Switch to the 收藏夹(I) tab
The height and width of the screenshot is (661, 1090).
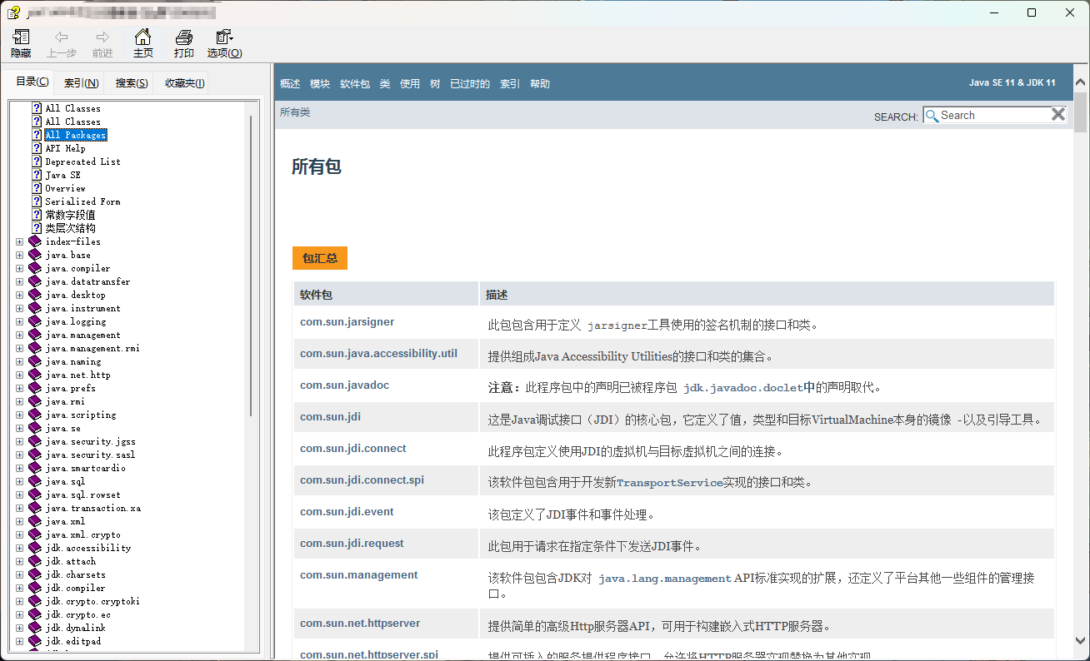point(183,82)
